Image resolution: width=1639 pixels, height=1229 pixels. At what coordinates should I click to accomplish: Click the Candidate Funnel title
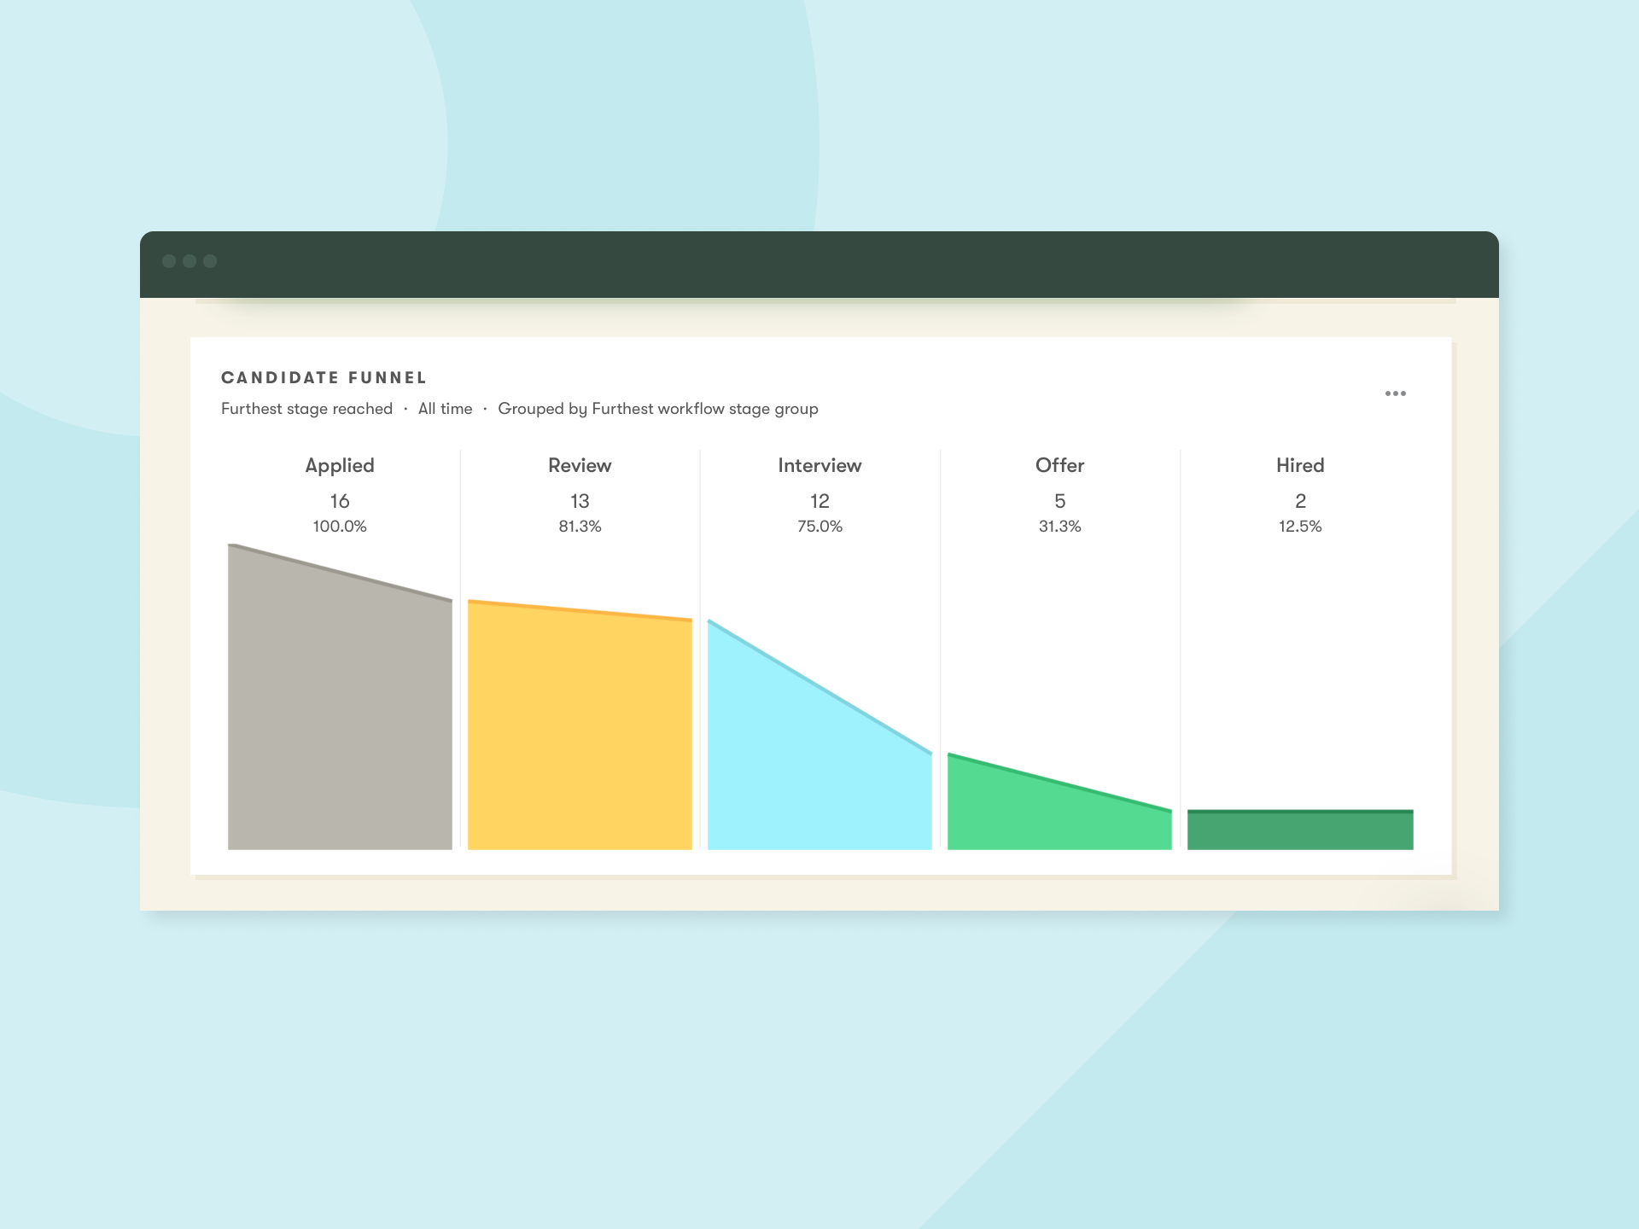324,377
